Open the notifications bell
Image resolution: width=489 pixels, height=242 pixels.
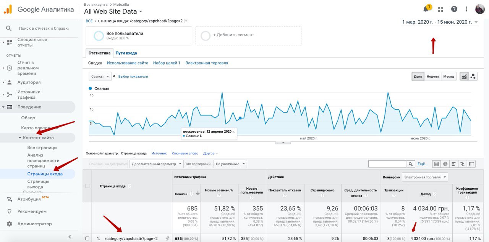[x=426, y=9]
